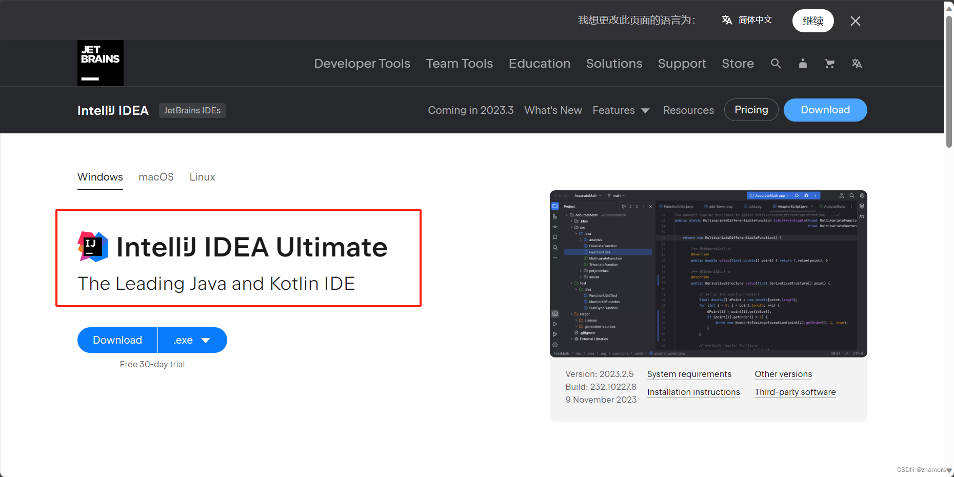Screen dimensions: 954x477
Task: Open the Resources page
Action: 688,110
